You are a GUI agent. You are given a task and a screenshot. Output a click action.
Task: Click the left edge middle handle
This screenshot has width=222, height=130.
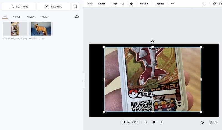tap(104, 79)
